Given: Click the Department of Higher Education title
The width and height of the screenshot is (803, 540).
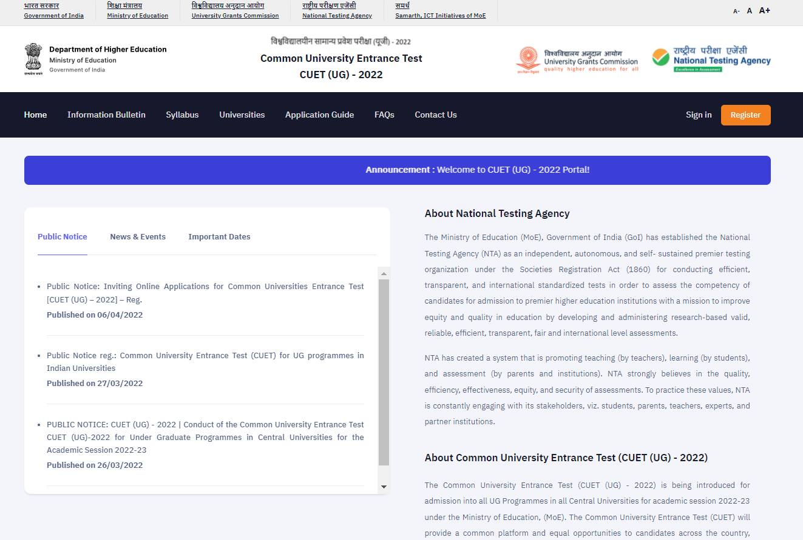Looking at the screenshot, I should point(108,49).
